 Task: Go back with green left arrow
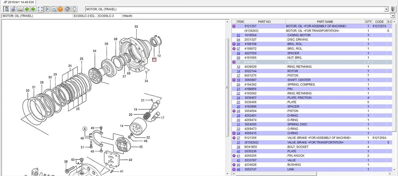pos(27,9)
